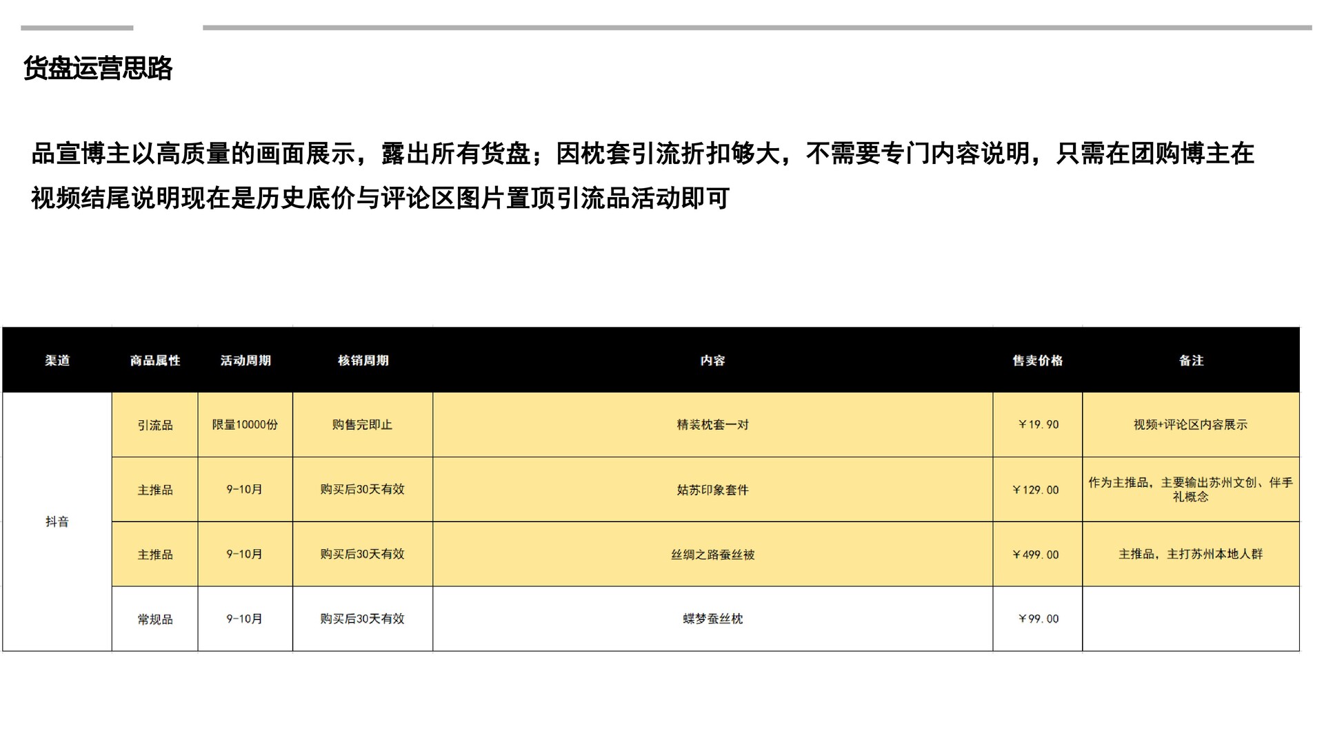The height and width of the screenshot is (744, 1324).
Task: Click the ￥99.00 price cell
Action: [1038, 619]
